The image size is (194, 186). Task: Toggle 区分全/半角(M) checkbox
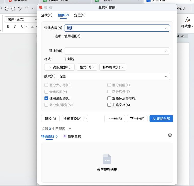46,105
